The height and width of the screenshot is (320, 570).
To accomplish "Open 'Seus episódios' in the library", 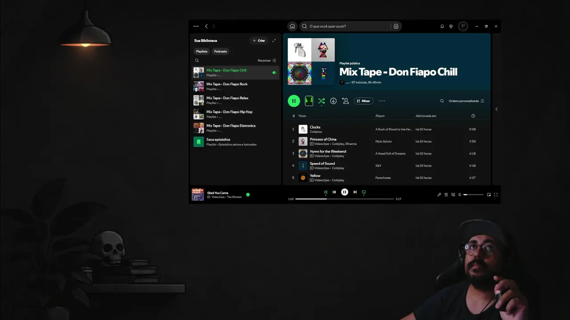I will click(x=236, y=142).
